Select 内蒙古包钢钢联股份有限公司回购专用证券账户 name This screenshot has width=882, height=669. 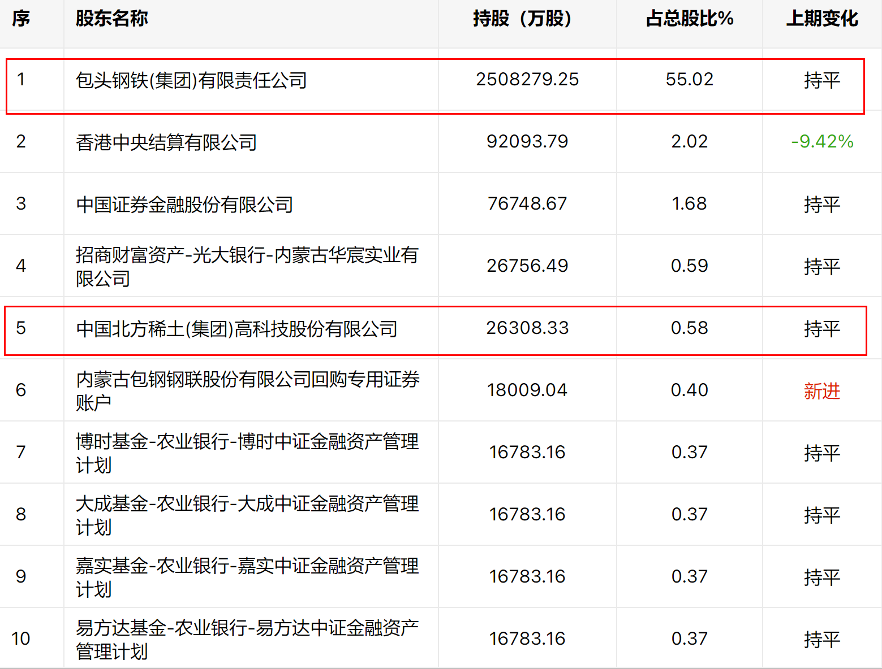248,390
